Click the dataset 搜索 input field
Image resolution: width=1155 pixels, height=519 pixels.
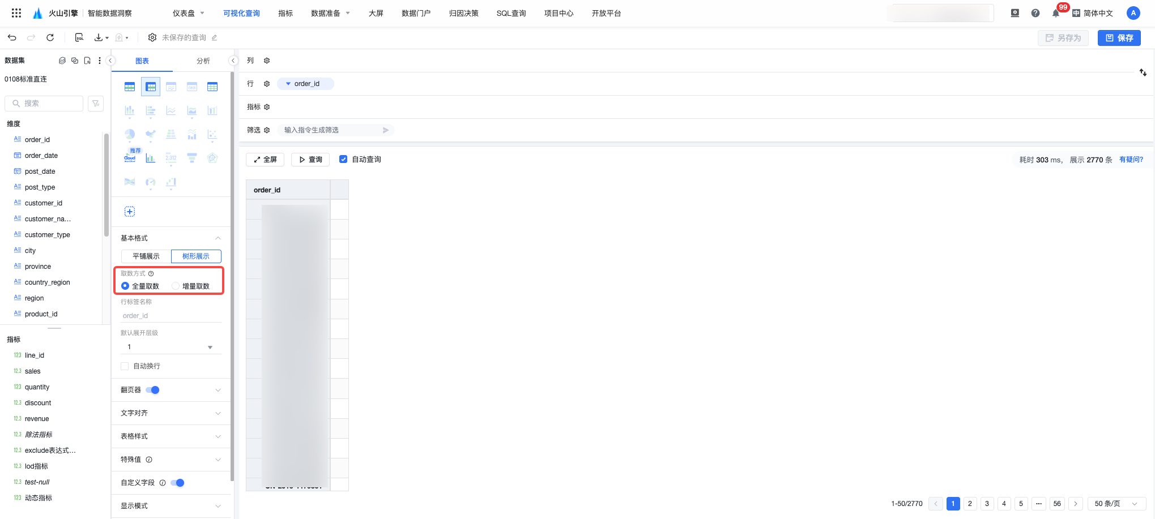point(44,104)
